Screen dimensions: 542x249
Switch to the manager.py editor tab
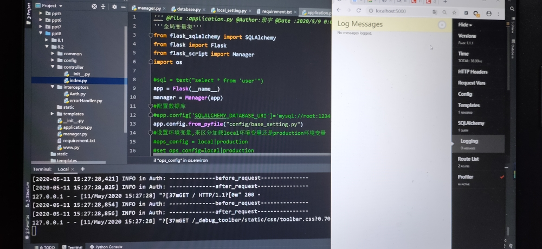146,8
